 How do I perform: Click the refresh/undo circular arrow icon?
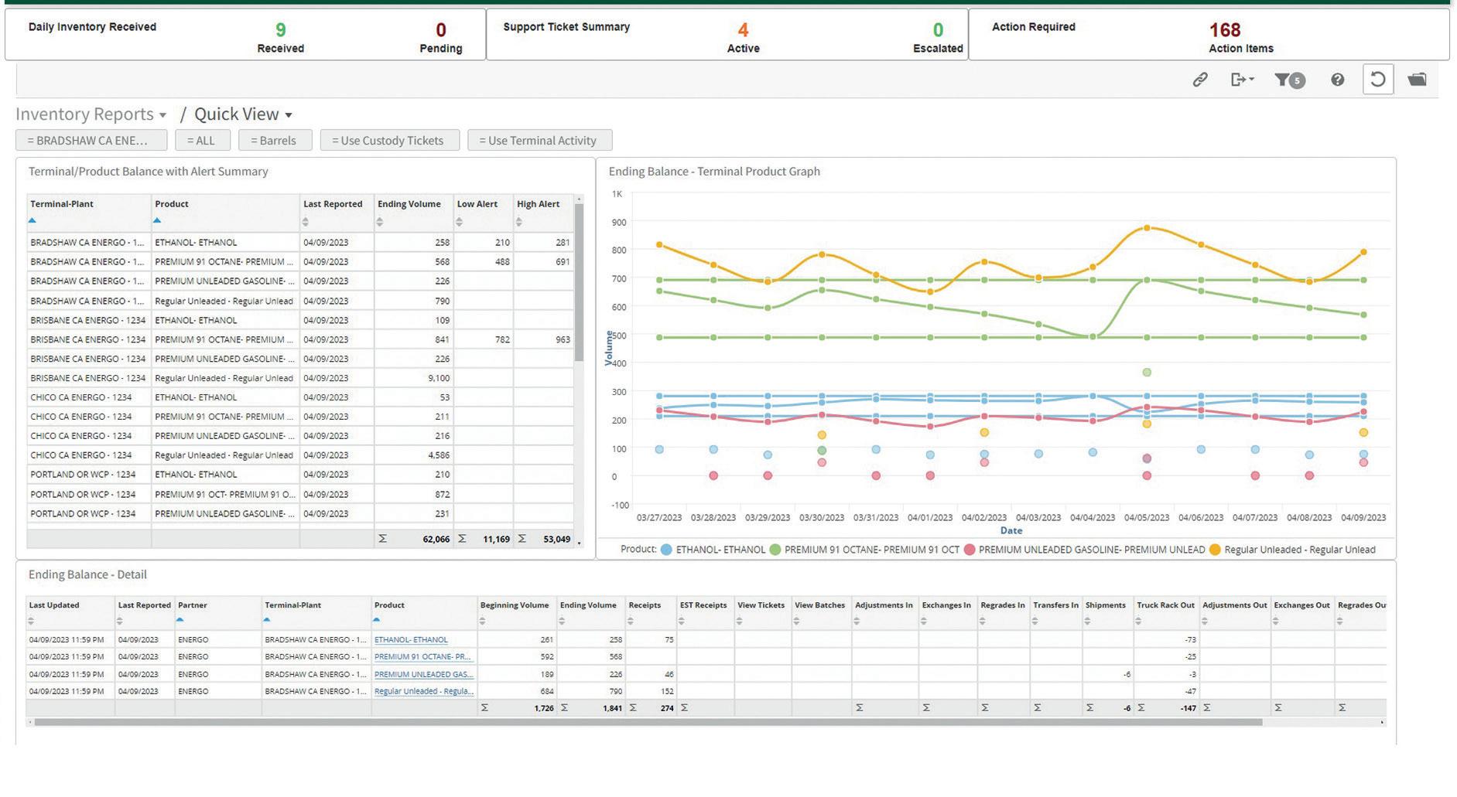1377,79
